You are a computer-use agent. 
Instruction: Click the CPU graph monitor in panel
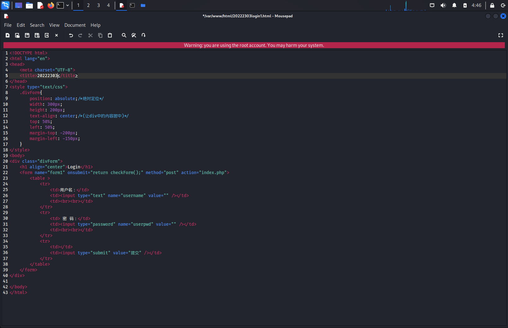(406, 5)
